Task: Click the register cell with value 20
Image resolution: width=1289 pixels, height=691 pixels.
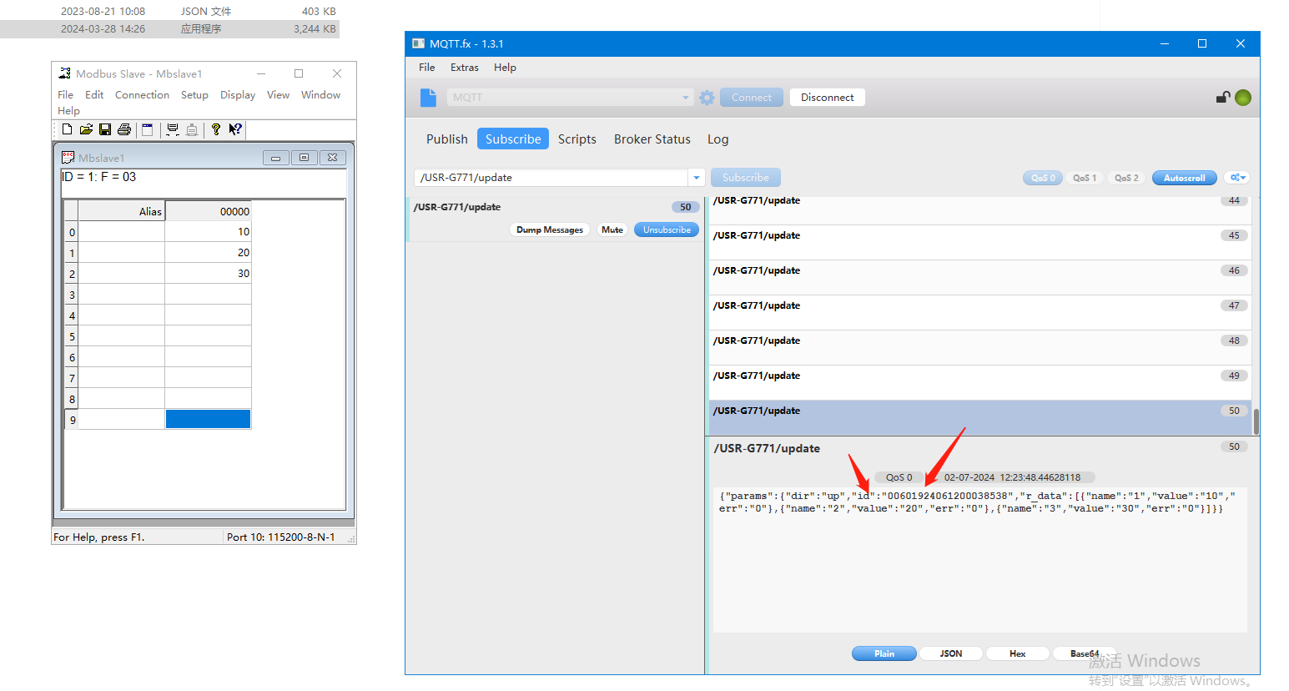Action: click(208, 252)
